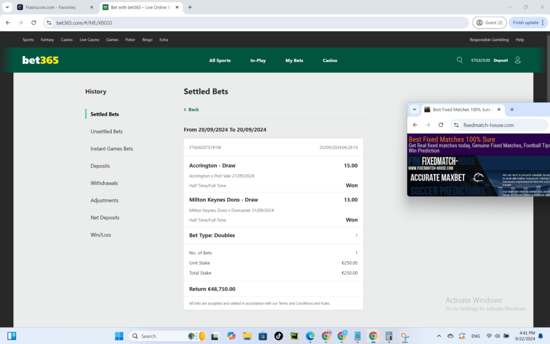550x344 pixels.
Task: Open the account profile icon beside Deposit
Action: tap(517, 60)
